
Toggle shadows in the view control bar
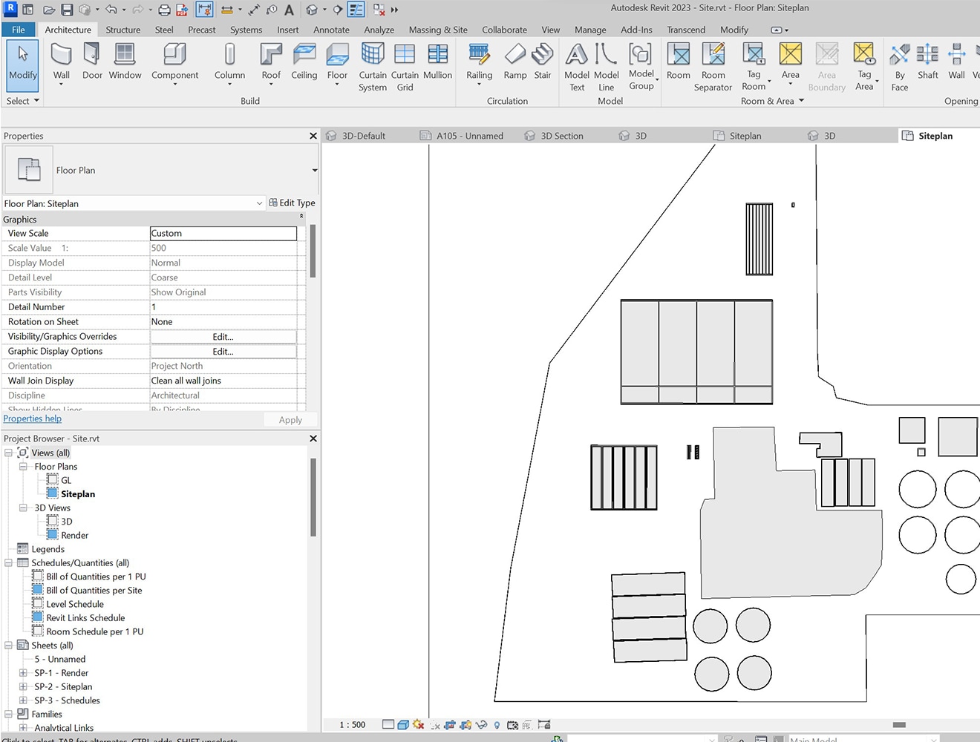coord(418,725)
